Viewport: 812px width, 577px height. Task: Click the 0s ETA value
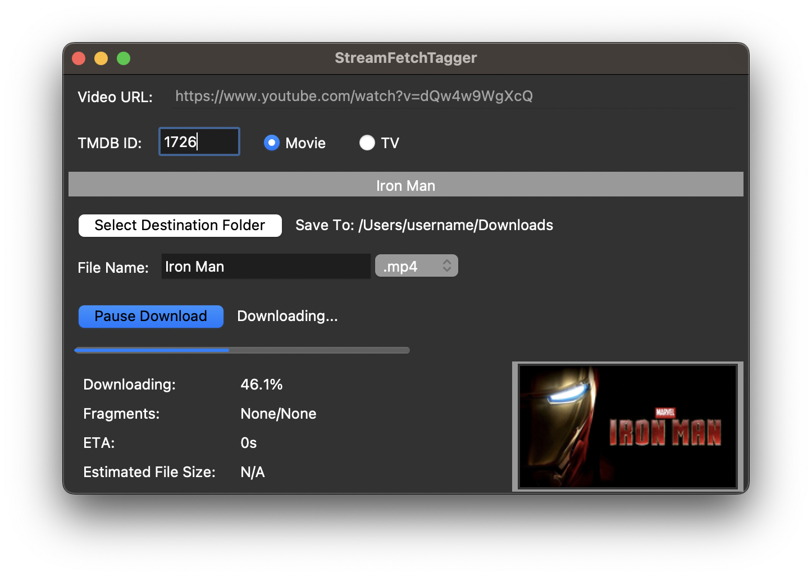[249, 443]
